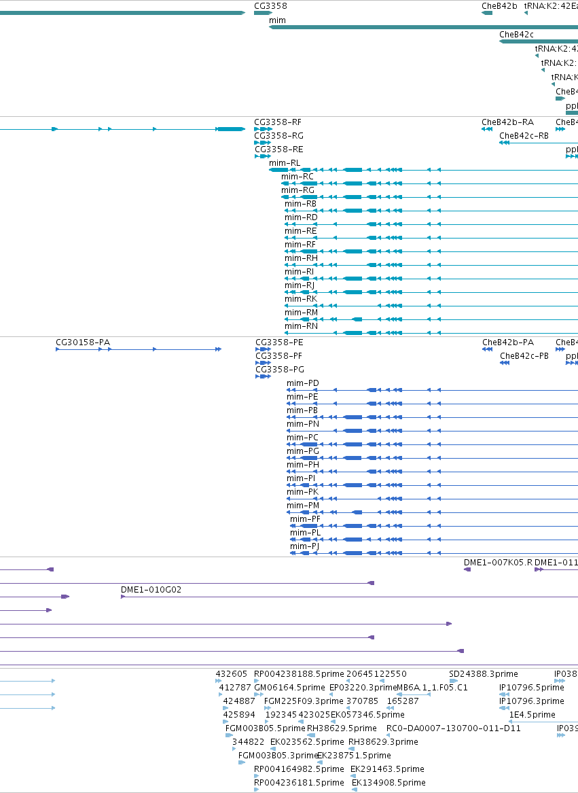
Task: Select transcript mim-RE
Action: point(300,232)
